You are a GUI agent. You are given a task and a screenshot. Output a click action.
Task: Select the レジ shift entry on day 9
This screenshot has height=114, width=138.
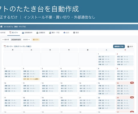(125, 79)
